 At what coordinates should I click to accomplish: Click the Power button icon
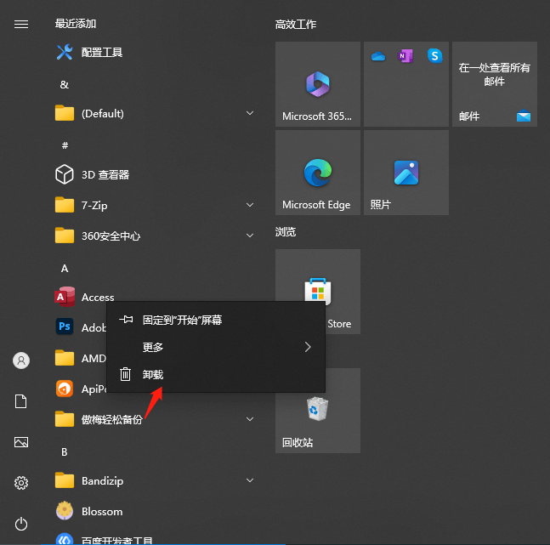[21, 524]
